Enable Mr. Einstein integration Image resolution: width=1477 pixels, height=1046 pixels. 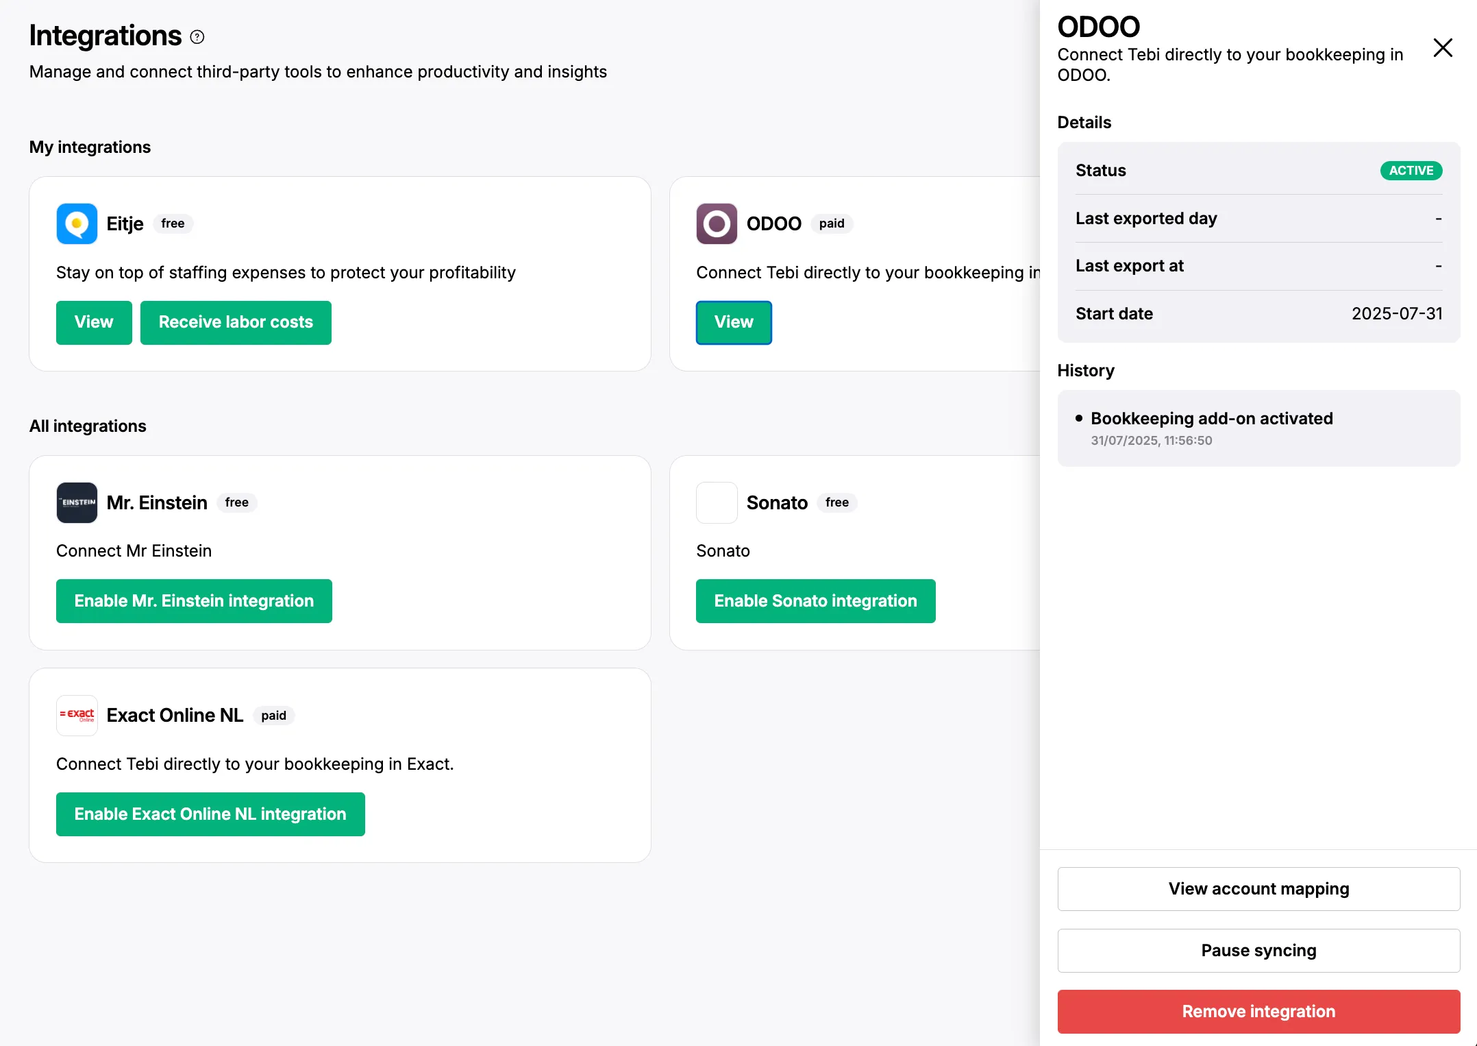click(194, 601)
